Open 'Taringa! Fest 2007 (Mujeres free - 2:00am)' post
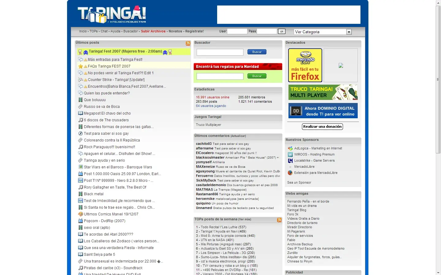The height and width of the screenshot is (275, 441). tap(125, 52)
